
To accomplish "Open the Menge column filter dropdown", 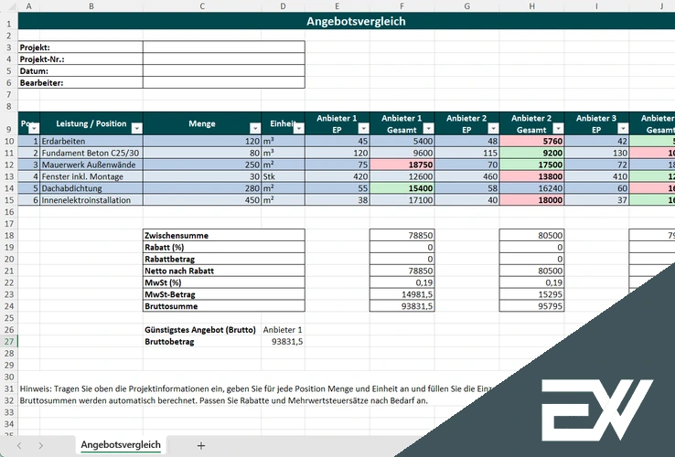I will 255,128.
